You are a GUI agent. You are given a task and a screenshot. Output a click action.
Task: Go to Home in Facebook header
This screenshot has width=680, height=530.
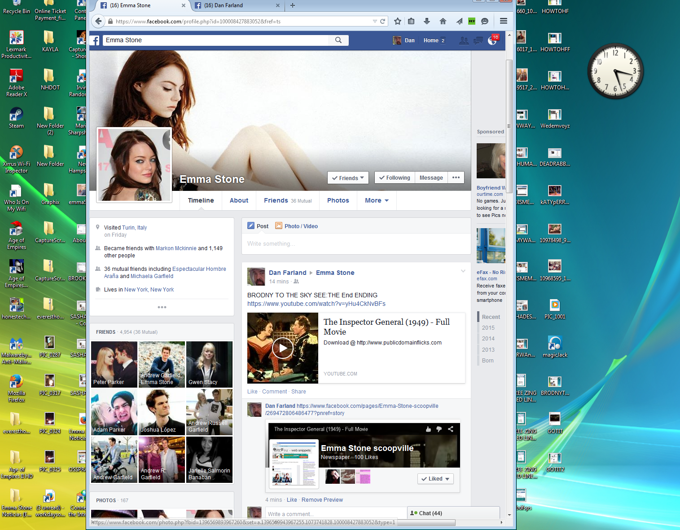click(431, 40)
